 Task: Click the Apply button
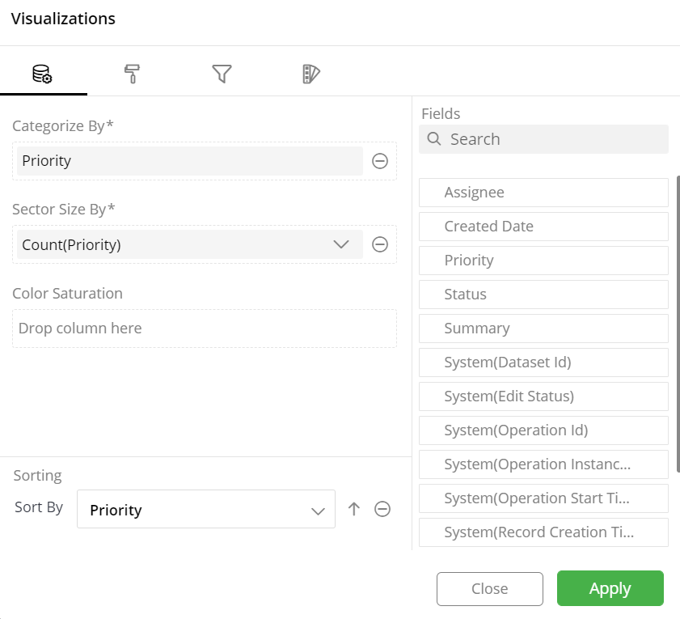pos(610,588)
